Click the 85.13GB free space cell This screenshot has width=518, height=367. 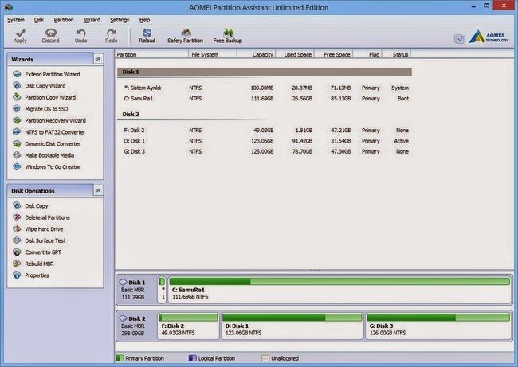click(x=340, y=99)
